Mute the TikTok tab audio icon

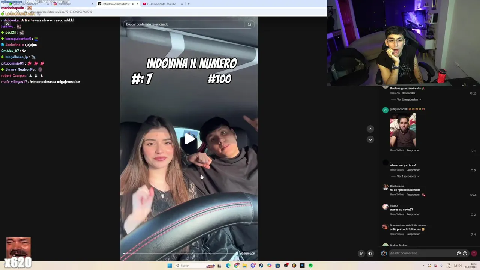coord(132,4)
